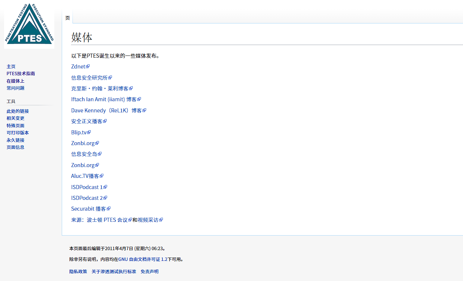463x281 pixels.
Task: Click external-link icon after ISDPodcast 1
Action: [x=105, y=187]
